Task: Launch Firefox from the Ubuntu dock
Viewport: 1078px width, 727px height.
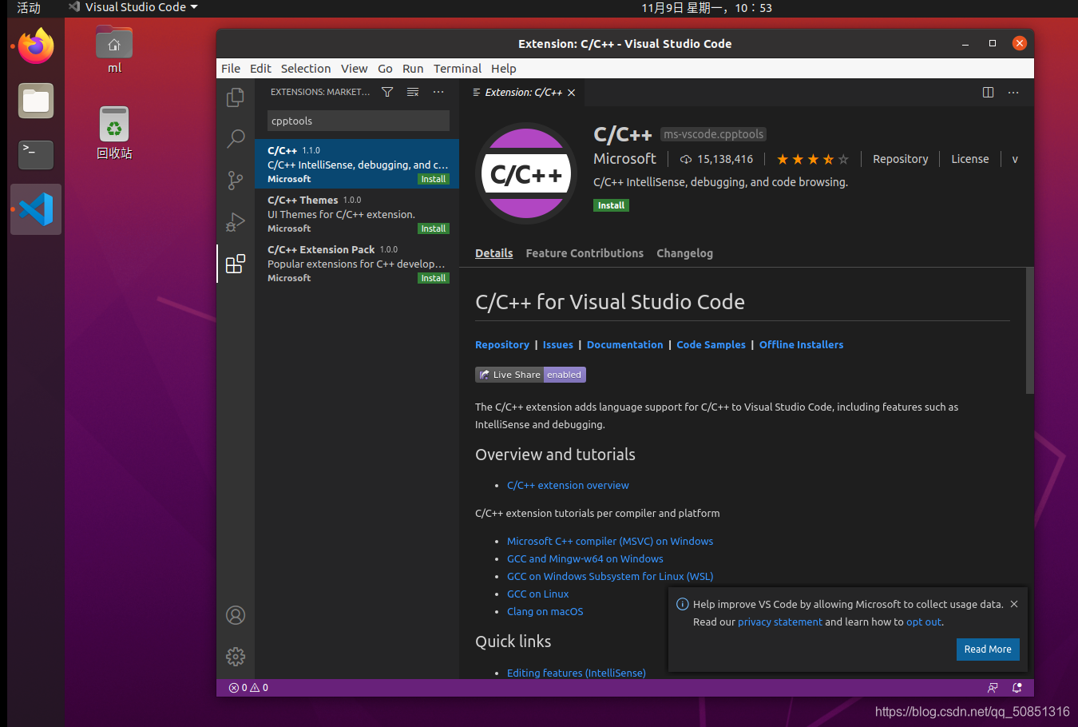Action: (36, 46)
